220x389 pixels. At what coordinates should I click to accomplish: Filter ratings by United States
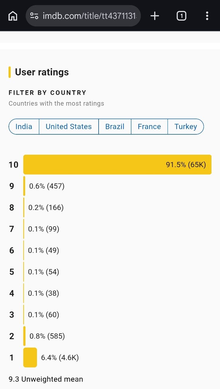69,126
